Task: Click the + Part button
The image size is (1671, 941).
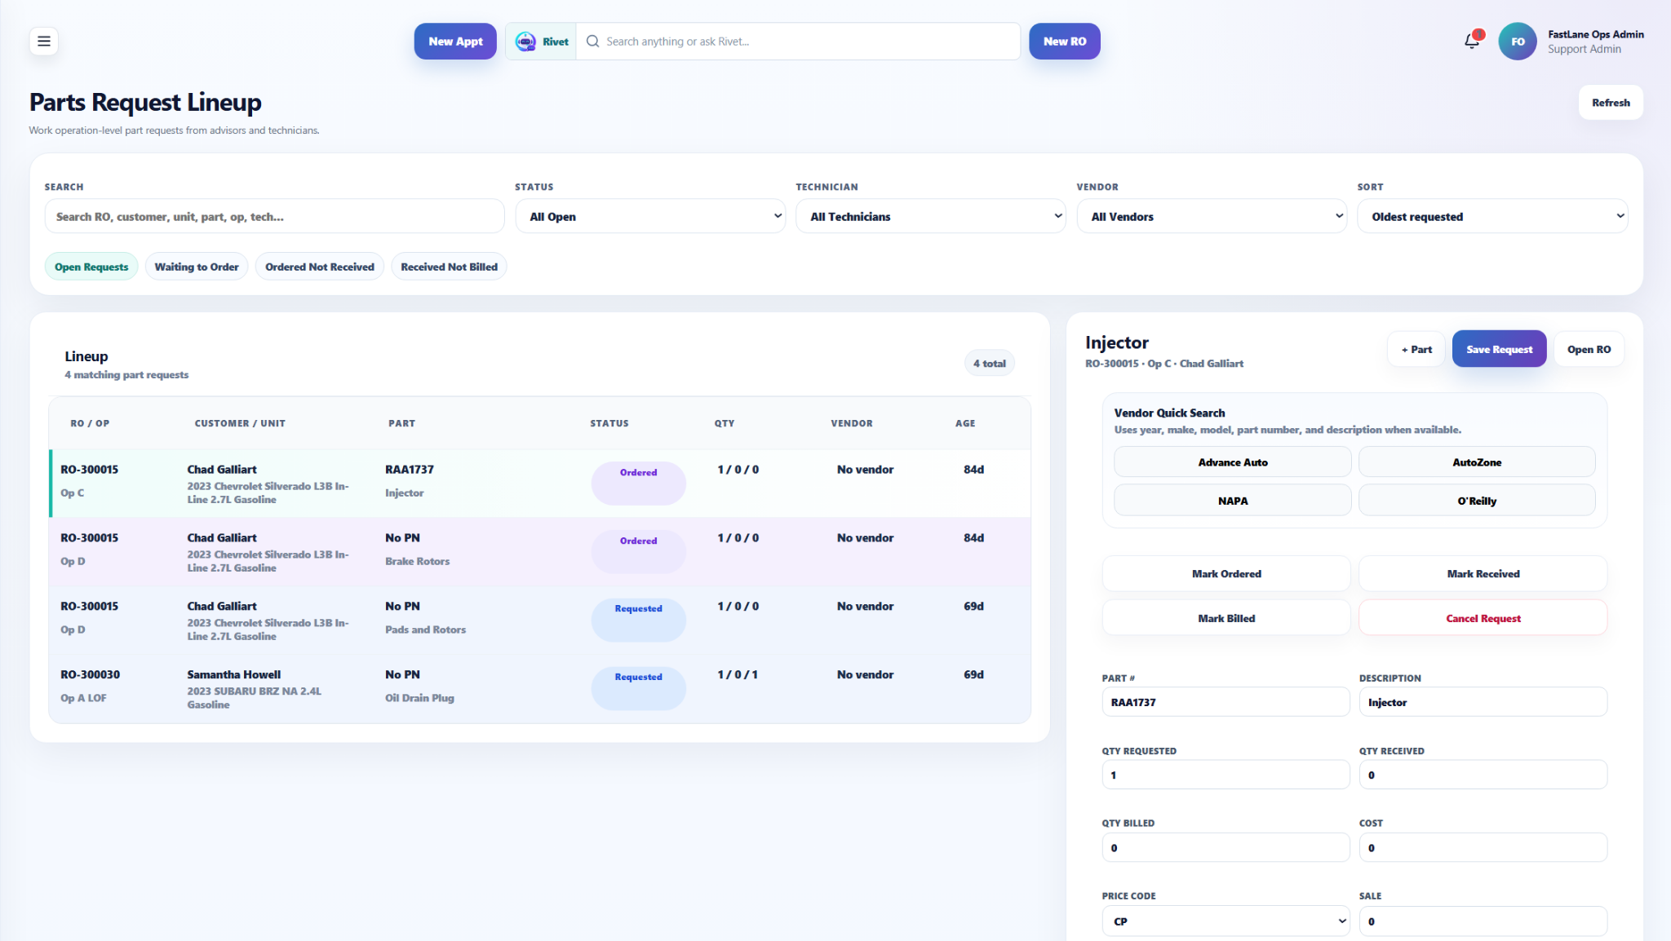Action: click(1416, 349)
